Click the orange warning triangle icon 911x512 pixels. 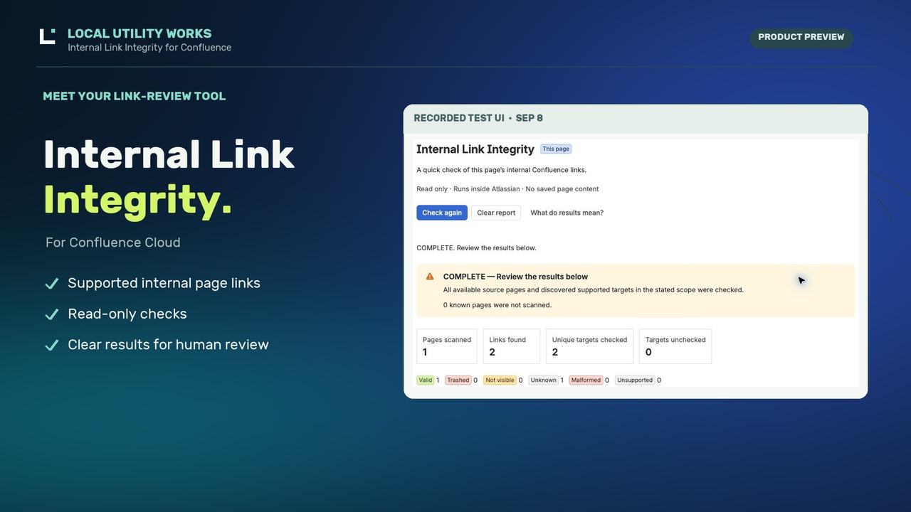[x=430, y=277]
